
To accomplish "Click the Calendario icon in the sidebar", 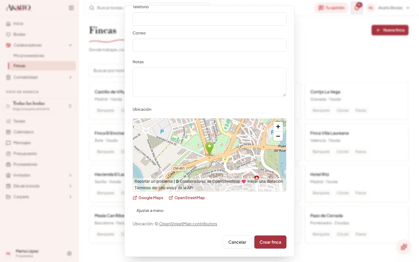I will coord(9,132).
